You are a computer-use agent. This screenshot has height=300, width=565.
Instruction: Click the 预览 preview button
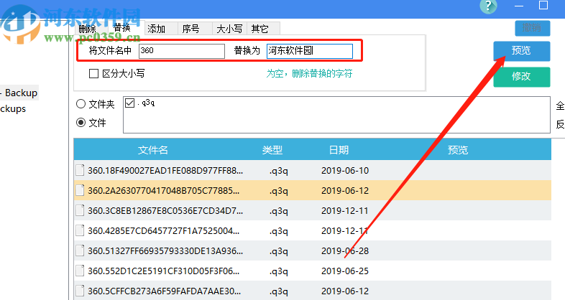pos(521,51)
